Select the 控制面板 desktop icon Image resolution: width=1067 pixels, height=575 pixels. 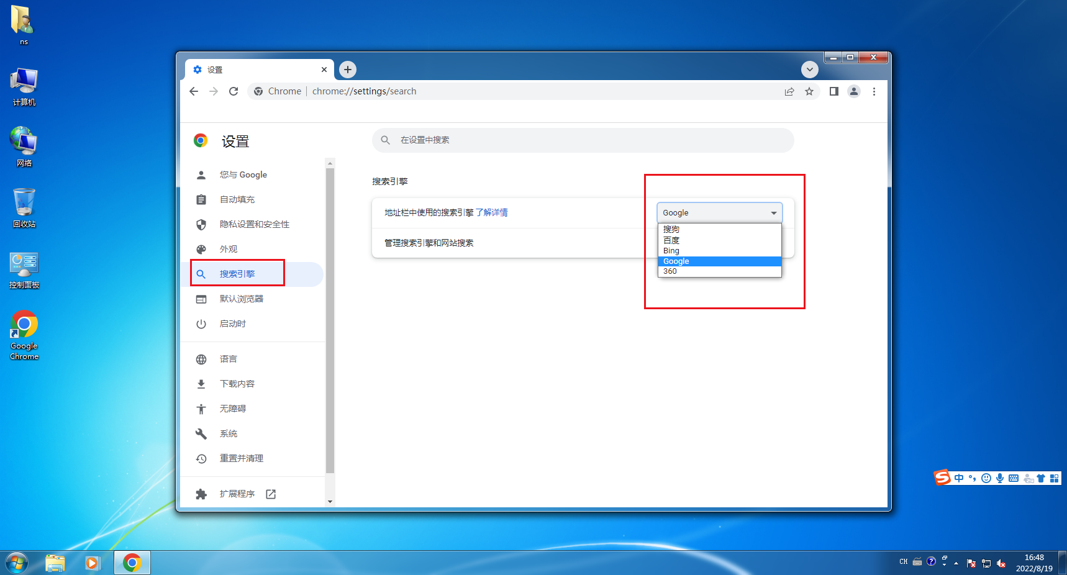(24, 270)
